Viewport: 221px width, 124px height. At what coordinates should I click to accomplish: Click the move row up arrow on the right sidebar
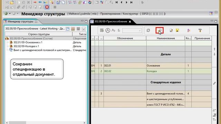214,49
